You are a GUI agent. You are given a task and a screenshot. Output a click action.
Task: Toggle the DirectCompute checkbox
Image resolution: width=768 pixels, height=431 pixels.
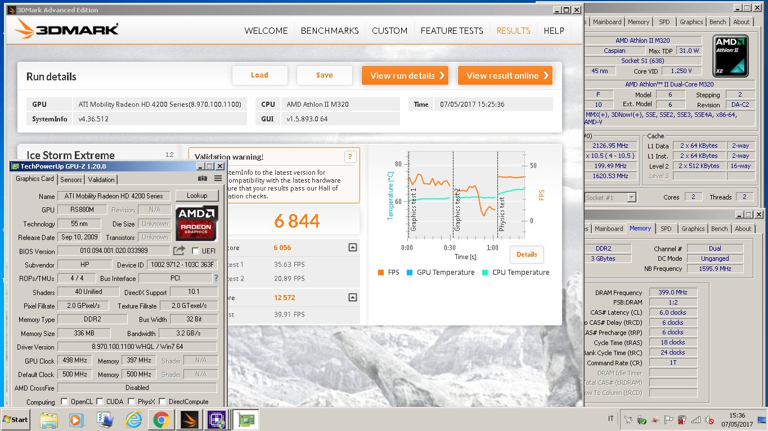(x=162, y=402)
